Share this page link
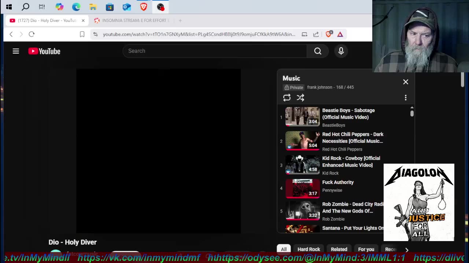 [x=316, y=34]
